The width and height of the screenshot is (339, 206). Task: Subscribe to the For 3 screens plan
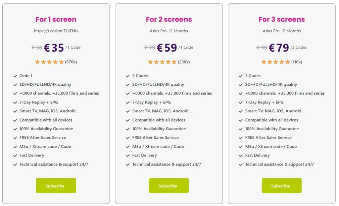[281, 186]
